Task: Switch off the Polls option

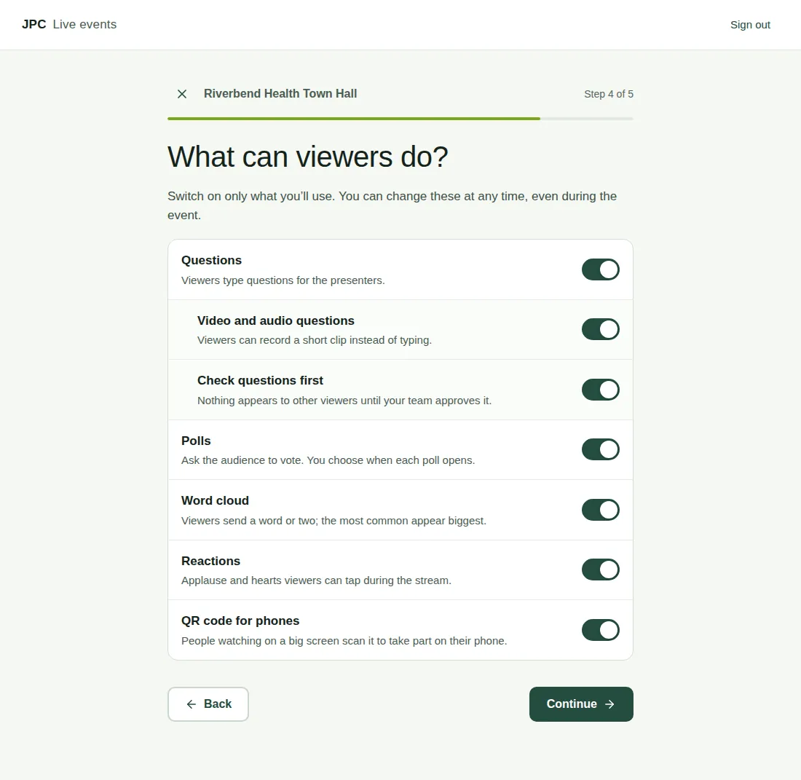Action: pos(600,449)
